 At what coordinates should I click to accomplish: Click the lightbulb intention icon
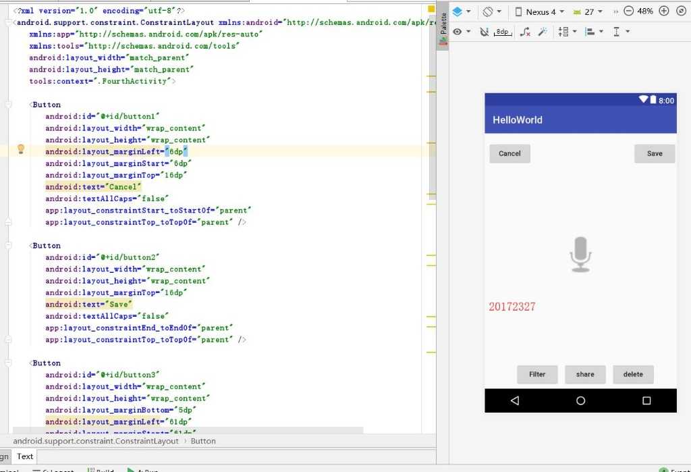point(21,149)
